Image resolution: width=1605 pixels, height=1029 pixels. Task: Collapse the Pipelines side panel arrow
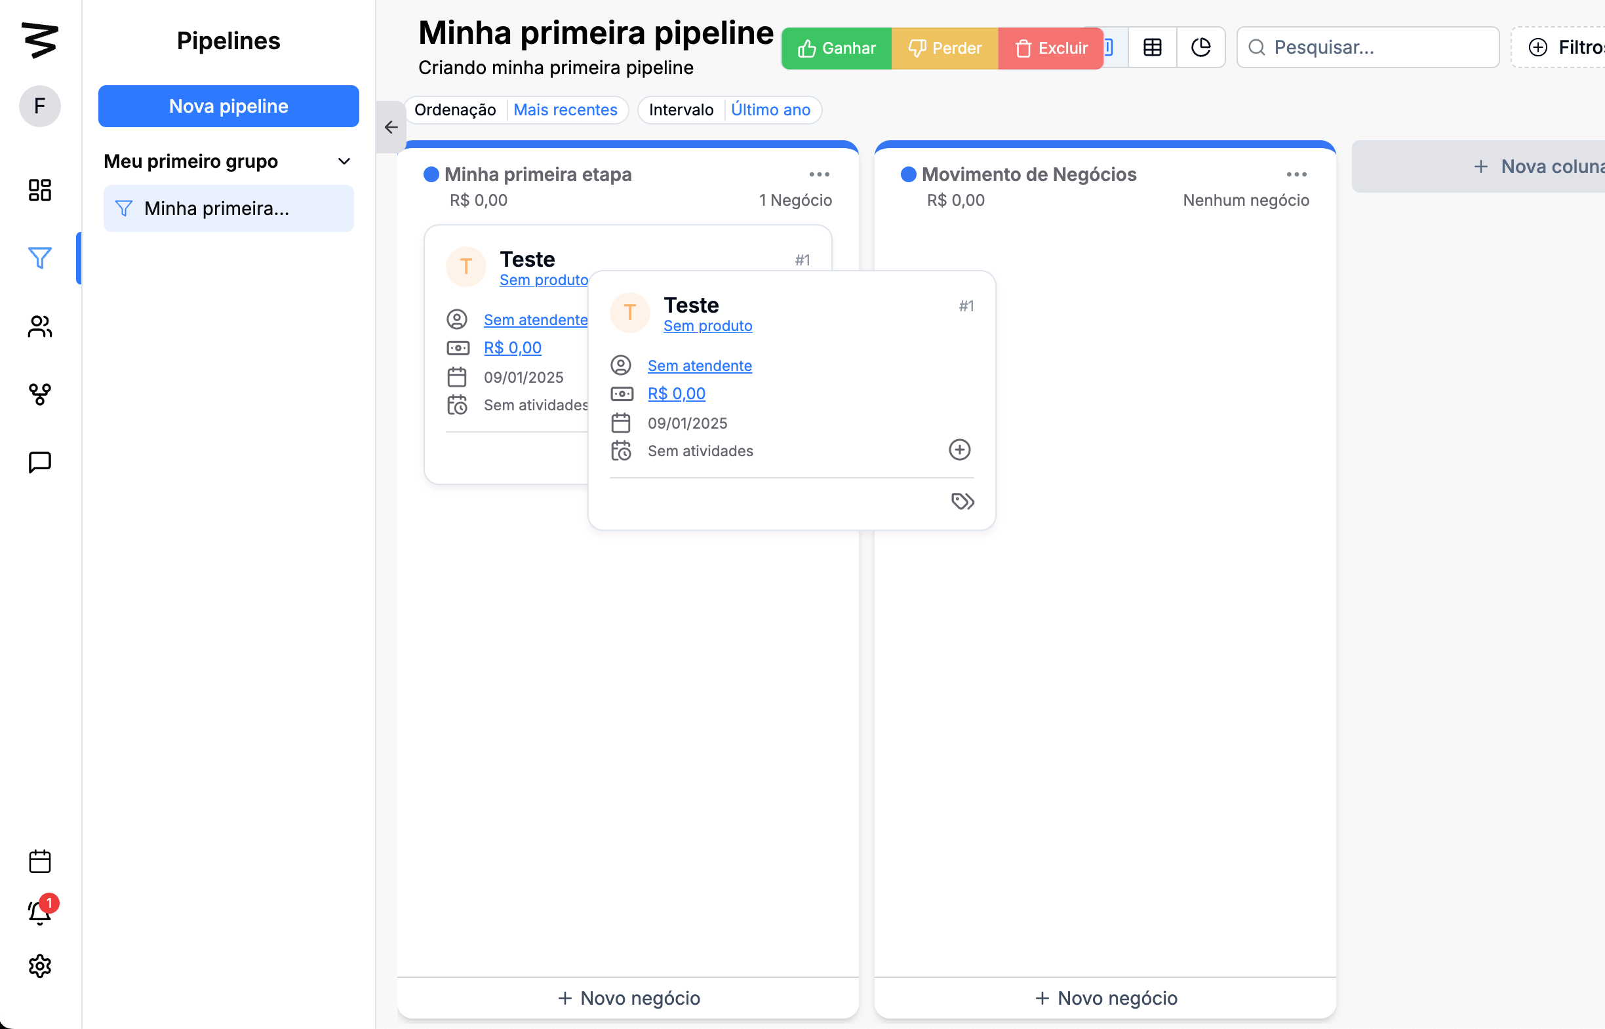(391, 127)
